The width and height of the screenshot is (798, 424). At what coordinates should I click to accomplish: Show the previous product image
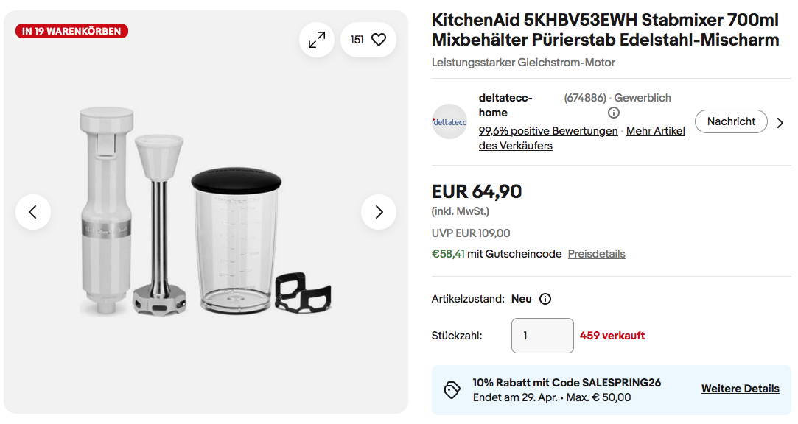[x=33, y=212]
